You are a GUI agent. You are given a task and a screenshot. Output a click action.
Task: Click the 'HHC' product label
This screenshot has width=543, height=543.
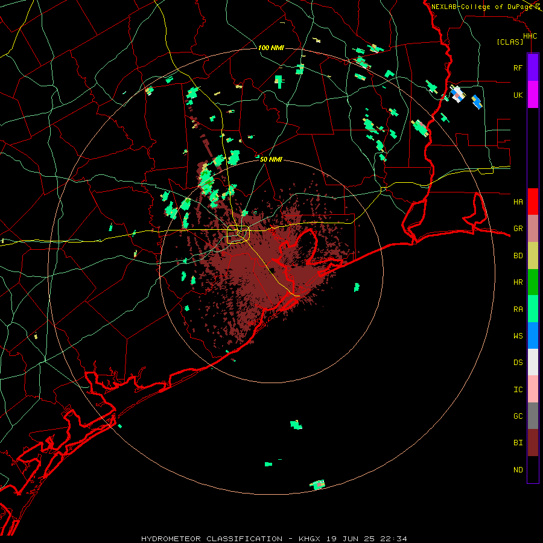pos(530,36)
